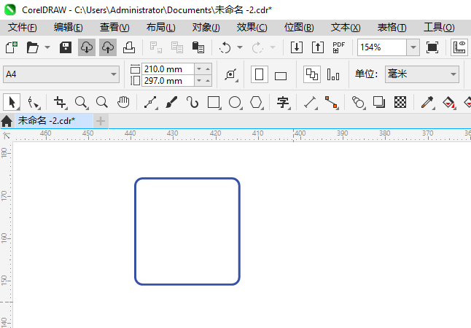The height and width of the screenshot is (328, 471).
Task: Click the Page dimensions preset icon
Action: tap(230, 74)
